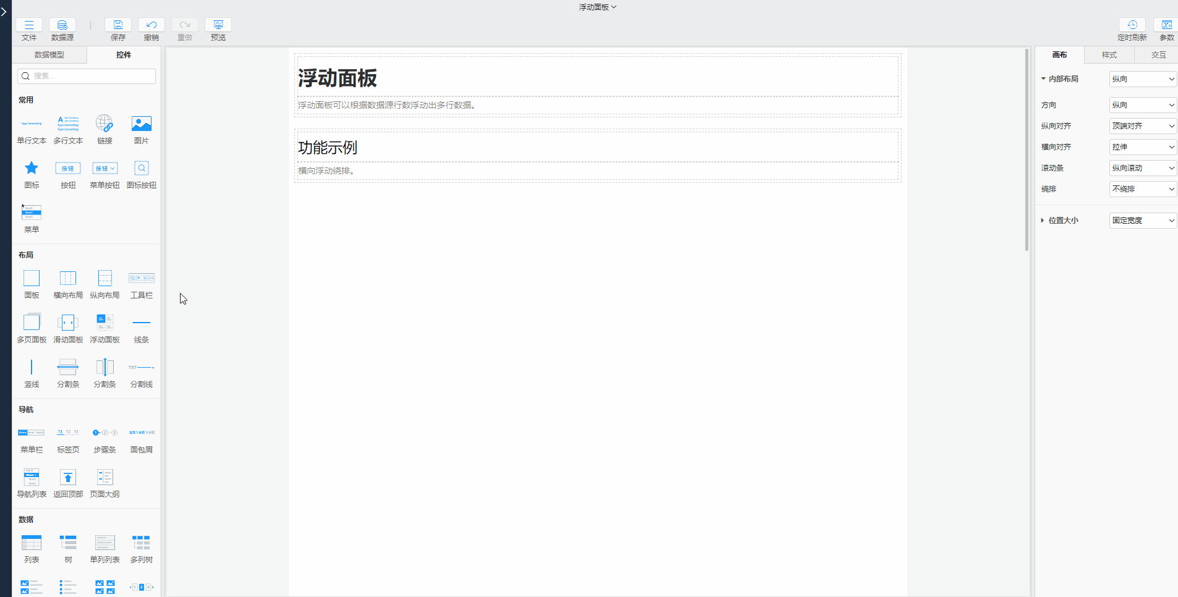The width and height of the screenshot is (1178, 597).
Task: Open the 方向 direction dropdown
Action: [x=1142, y=104]
